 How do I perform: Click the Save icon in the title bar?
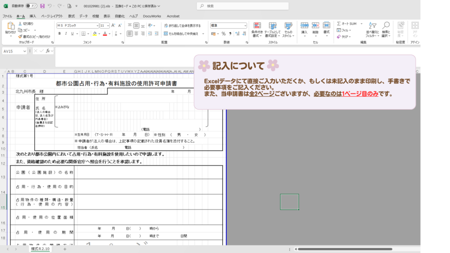[x=42, y=6]
